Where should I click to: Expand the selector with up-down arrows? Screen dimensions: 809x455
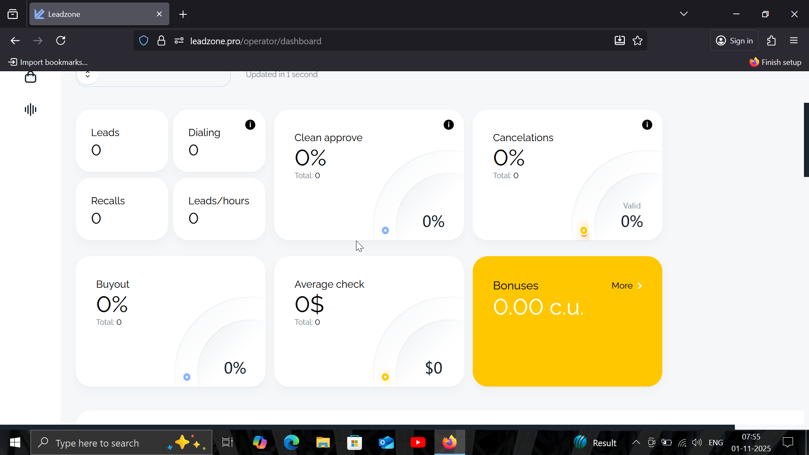(x=88, y=75)
